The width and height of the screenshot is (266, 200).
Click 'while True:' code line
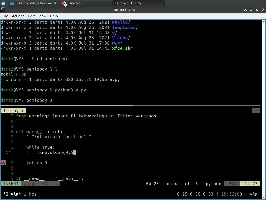41,147
